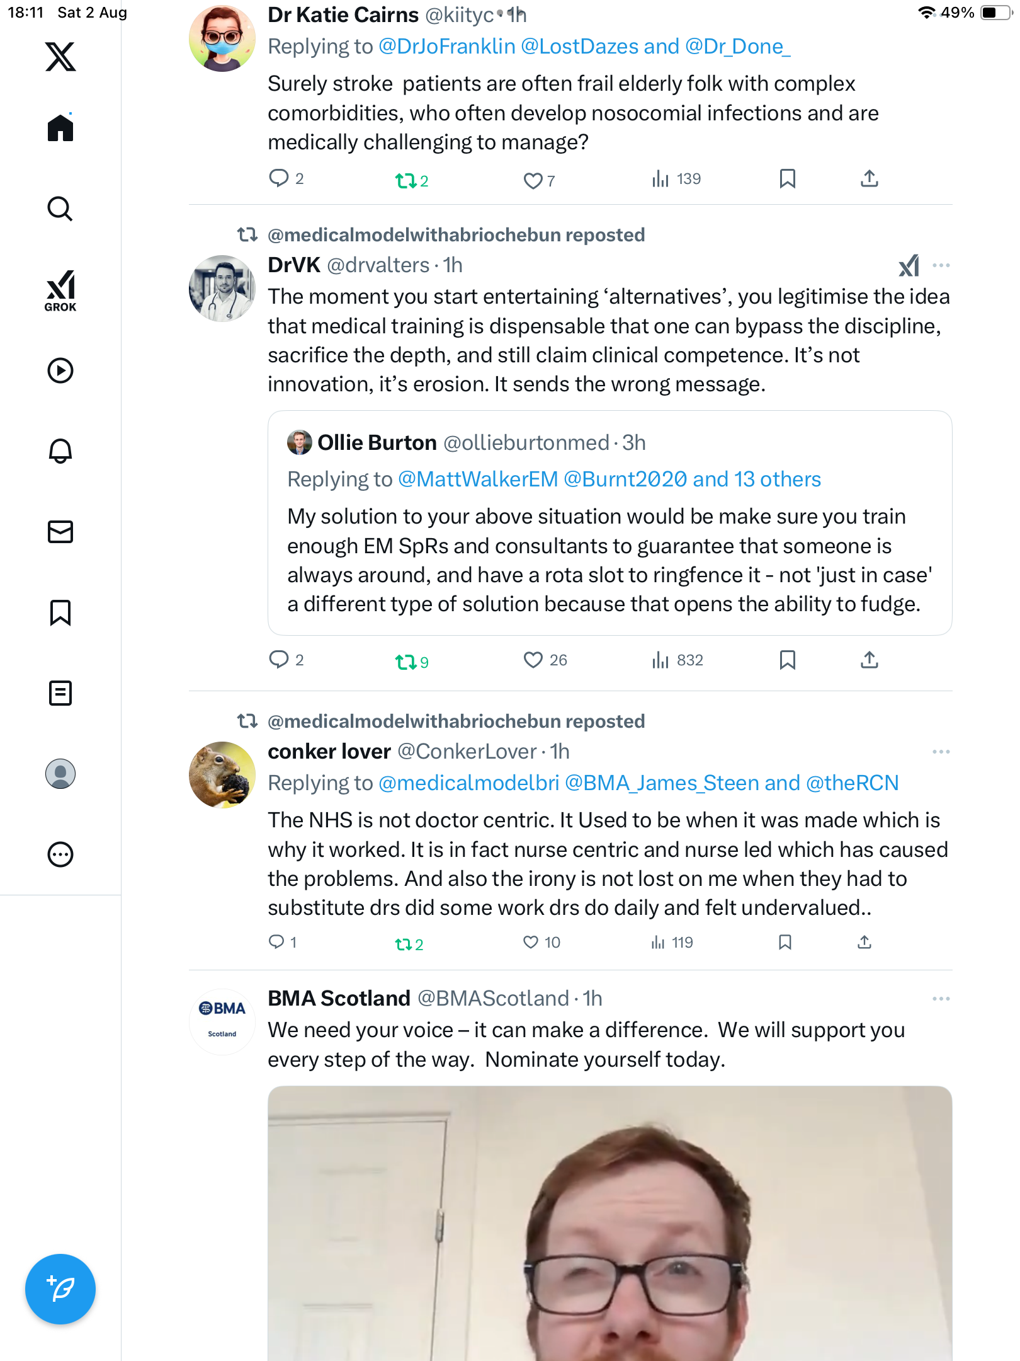Viewport: 1020px width, 1361px height.
Task: Open more options on conker lover's post
Action: click(941, 752)
